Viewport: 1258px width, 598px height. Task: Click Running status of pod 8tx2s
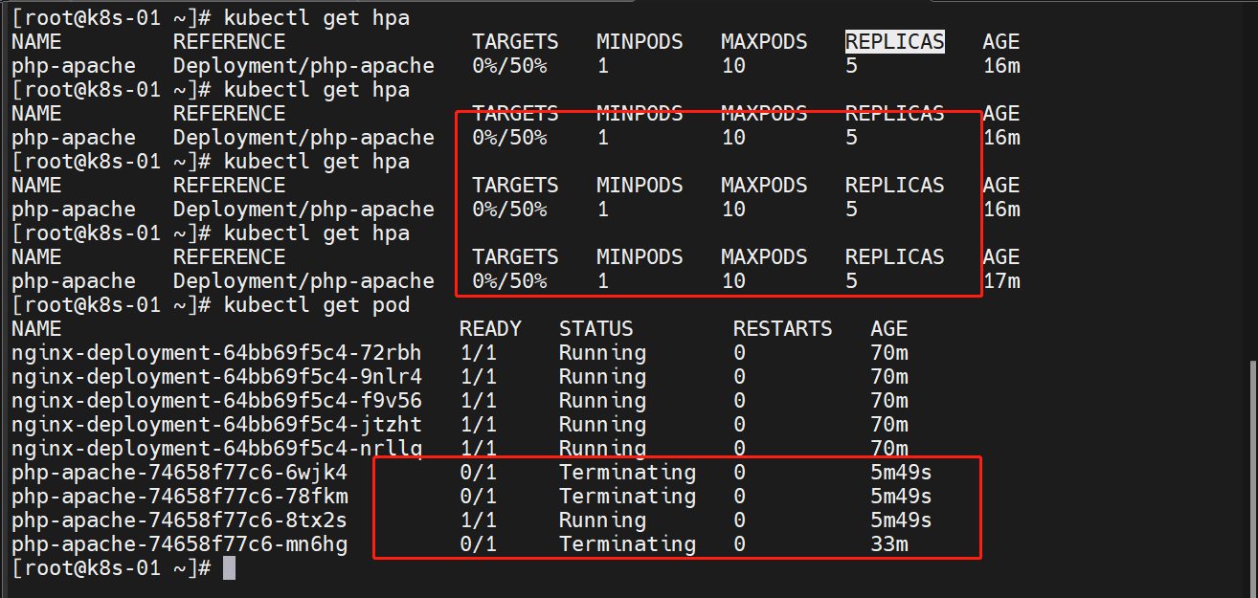pos(603,520)
